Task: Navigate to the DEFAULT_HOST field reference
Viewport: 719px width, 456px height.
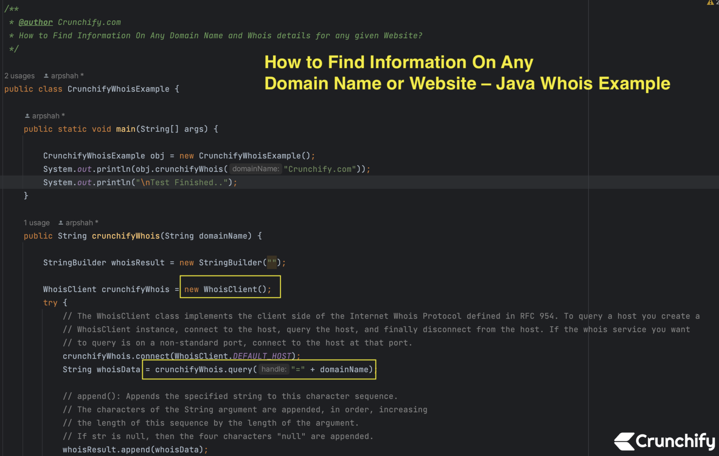Action: (x=262, y=356)
